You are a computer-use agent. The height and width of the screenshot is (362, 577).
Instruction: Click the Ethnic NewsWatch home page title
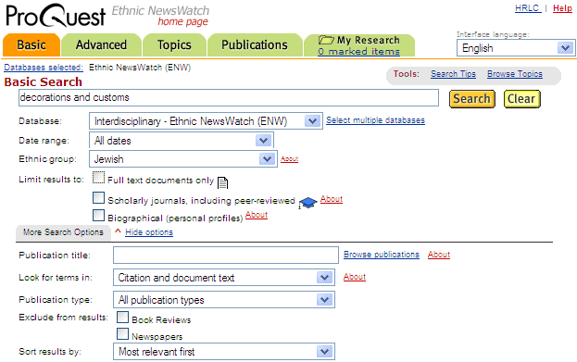pyautogui.click(x=160, y=16)
